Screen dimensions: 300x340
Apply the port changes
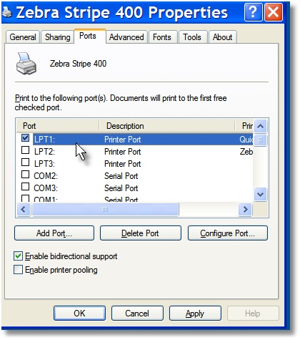(195, 314)
